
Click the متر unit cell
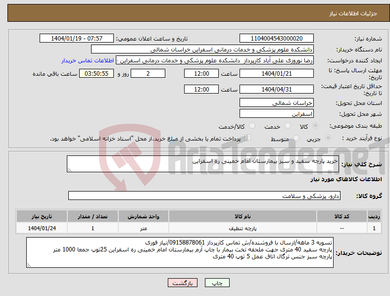pyautogui.click(x=144, y=228)
